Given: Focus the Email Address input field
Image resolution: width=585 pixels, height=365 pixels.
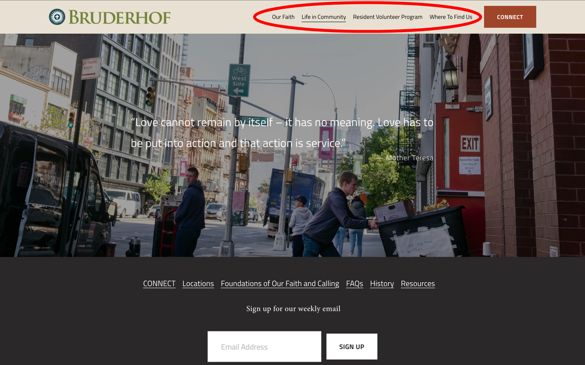Looking at the screenshot, I should 264,347.
